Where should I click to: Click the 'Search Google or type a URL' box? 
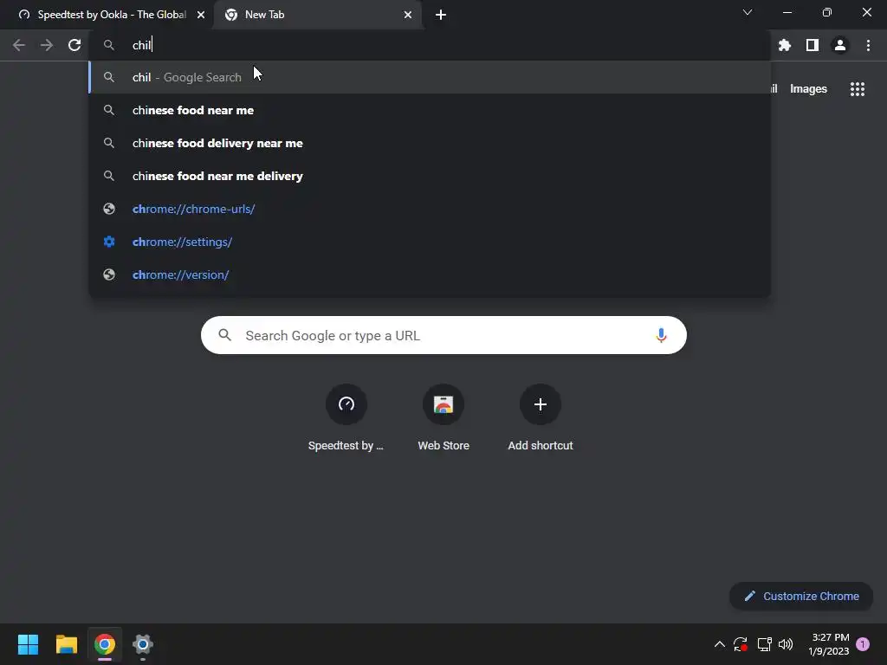pyautogui.click(x=443, y=335)
